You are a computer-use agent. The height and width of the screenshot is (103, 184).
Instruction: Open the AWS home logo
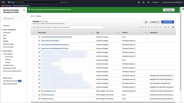click(x=3, y=2)
